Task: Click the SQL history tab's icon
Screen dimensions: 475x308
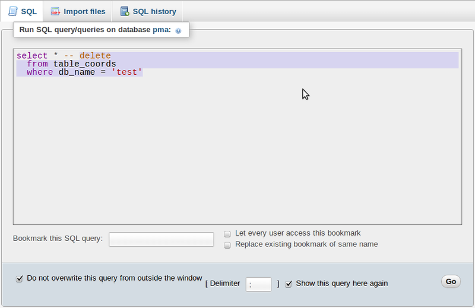Action: (x=124, y=11)
